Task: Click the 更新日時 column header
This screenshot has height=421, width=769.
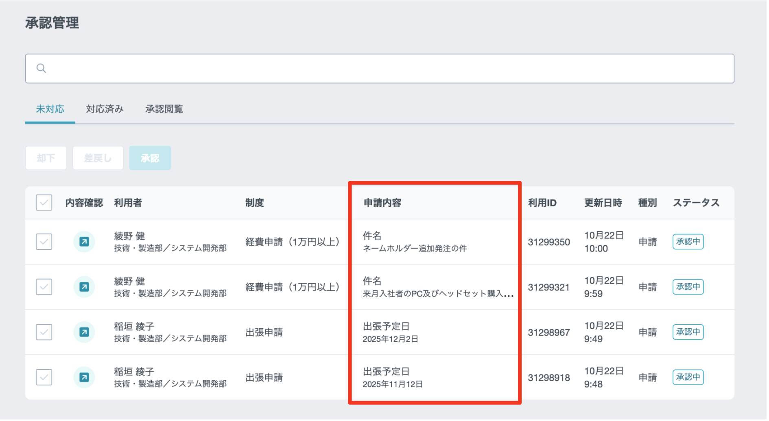Action: [x=603, y=203]
